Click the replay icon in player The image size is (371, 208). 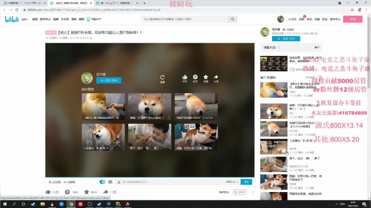click(x=162, y=78)
